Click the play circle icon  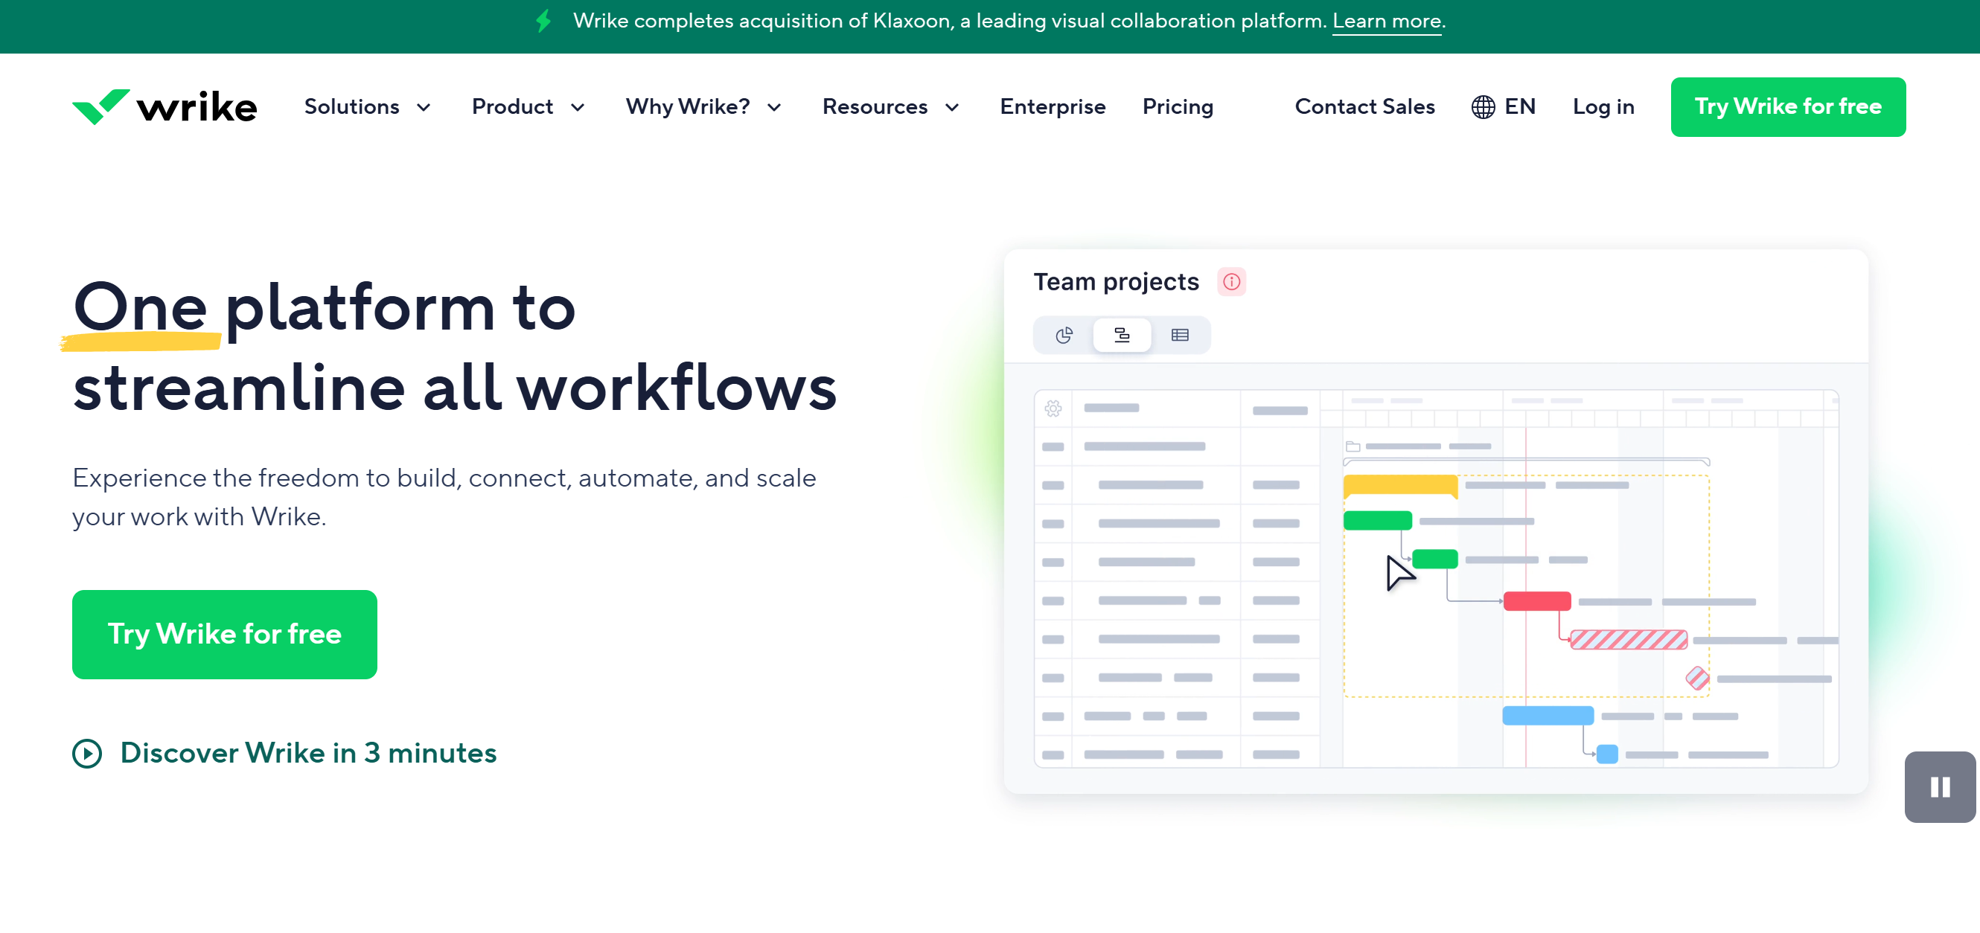pyautogui.click(x=87, y=753)
